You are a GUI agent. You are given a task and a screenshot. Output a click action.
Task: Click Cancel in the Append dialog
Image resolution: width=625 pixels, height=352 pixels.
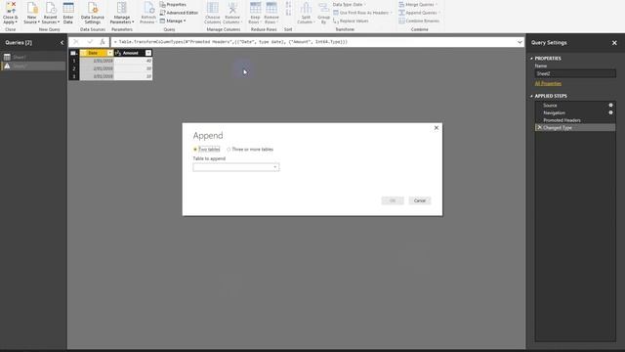pyautogui.click(x=420, y=200)
